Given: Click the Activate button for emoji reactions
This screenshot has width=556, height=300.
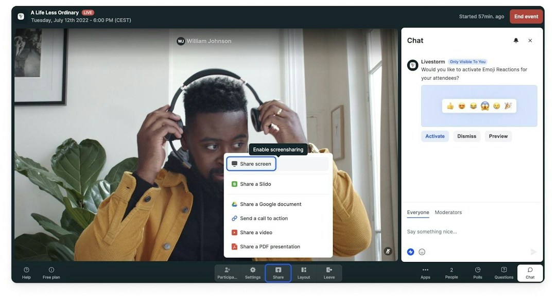Looking at the screenshot, I should pyautogui.click(x=435, y=136).
